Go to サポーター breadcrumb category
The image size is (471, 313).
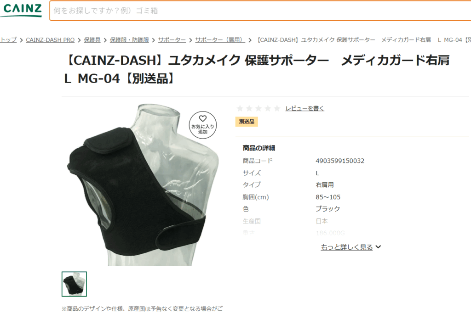click(172, 39)
